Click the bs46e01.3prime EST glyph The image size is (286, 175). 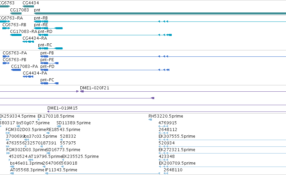[12, 166]
